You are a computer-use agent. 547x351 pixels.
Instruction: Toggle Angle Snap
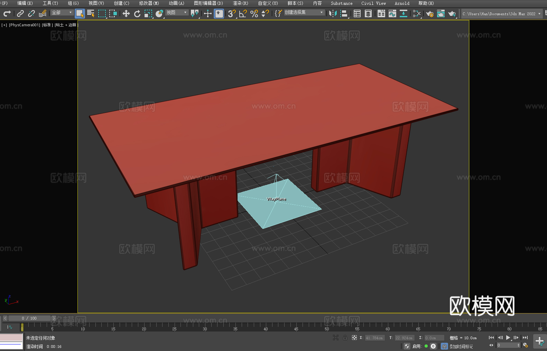click(x=243, y=13)
